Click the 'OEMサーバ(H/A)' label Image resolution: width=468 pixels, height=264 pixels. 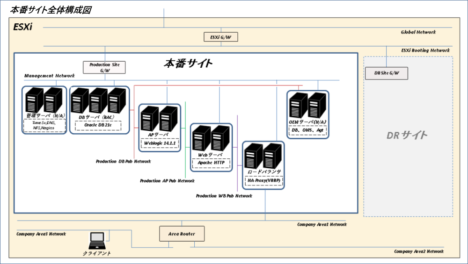307,122
